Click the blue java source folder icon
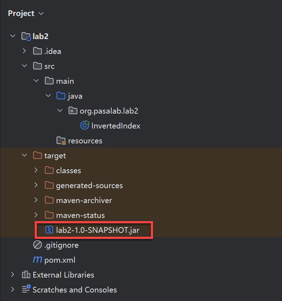The image size is (282, 301). coord(61,95)
